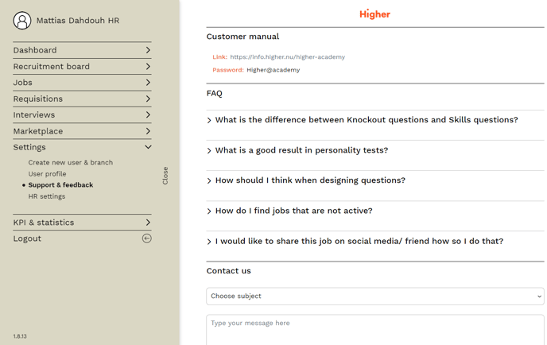
Task: Open the Choose subject dropdown
Action: click(374, 296)
